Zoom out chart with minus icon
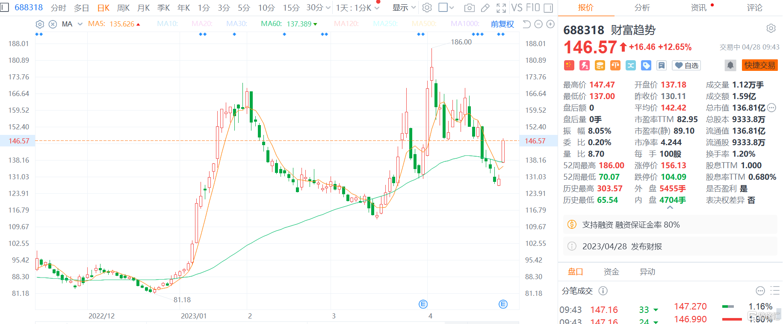 coord(538,24)
